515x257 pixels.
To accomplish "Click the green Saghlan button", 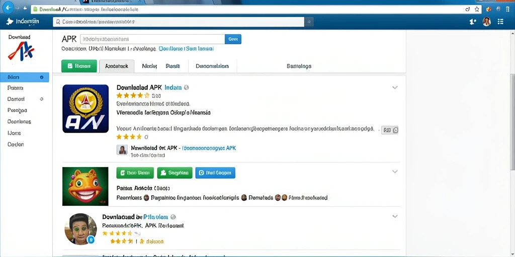I will 175,173.
